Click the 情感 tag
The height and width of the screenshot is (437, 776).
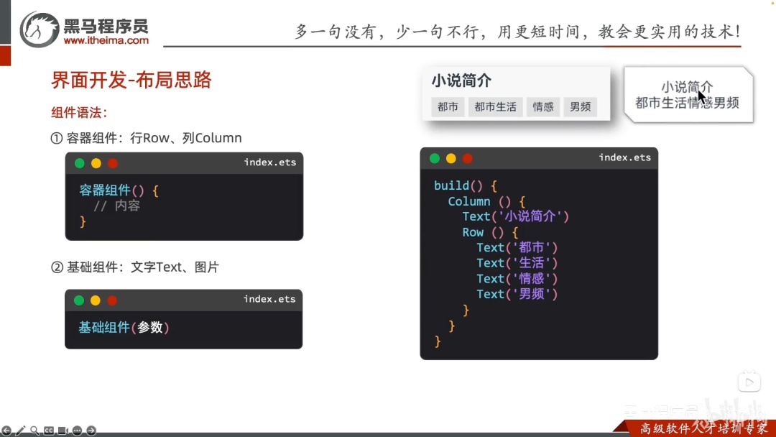click(543, 107)
